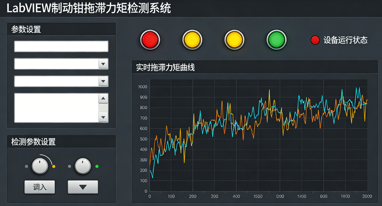Click the green dot beside the right knob

point(97,166)
